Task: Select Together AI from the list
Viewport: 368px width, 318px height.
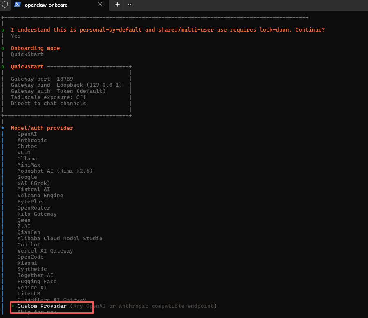Action: (x=35, y=275)
